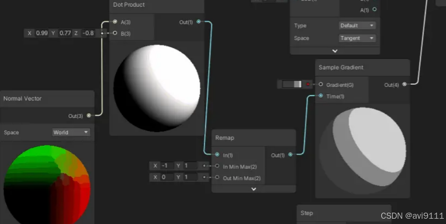
Task: Select the Sample Gradient node title
Action: (341, 68)
